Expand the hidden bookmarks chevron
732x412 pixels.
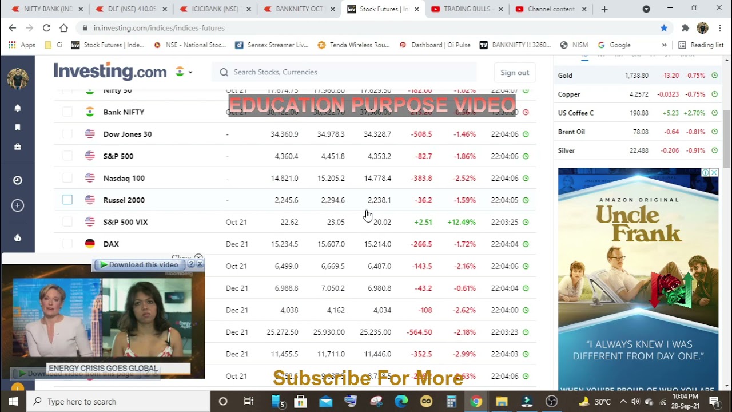664,45
